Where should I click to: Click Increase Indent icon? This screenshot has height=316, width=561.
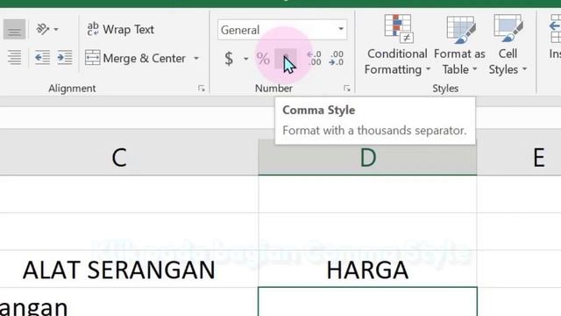coord(65,58)
